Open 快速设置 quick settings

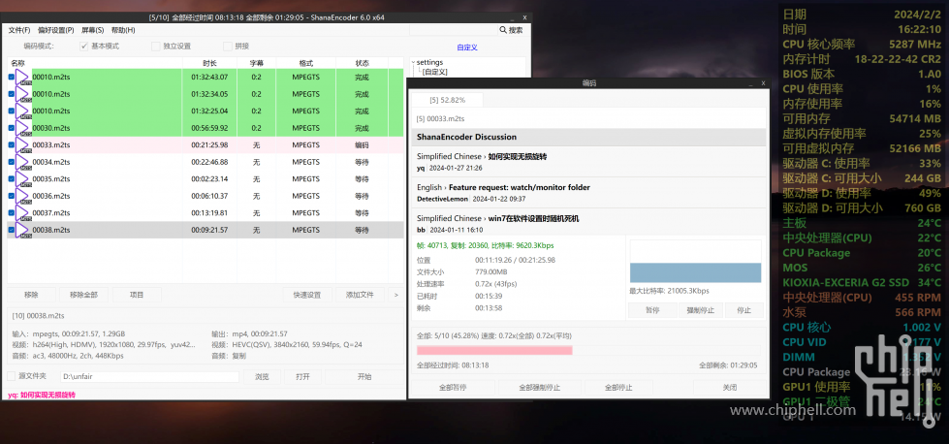[x=307, y=295]
